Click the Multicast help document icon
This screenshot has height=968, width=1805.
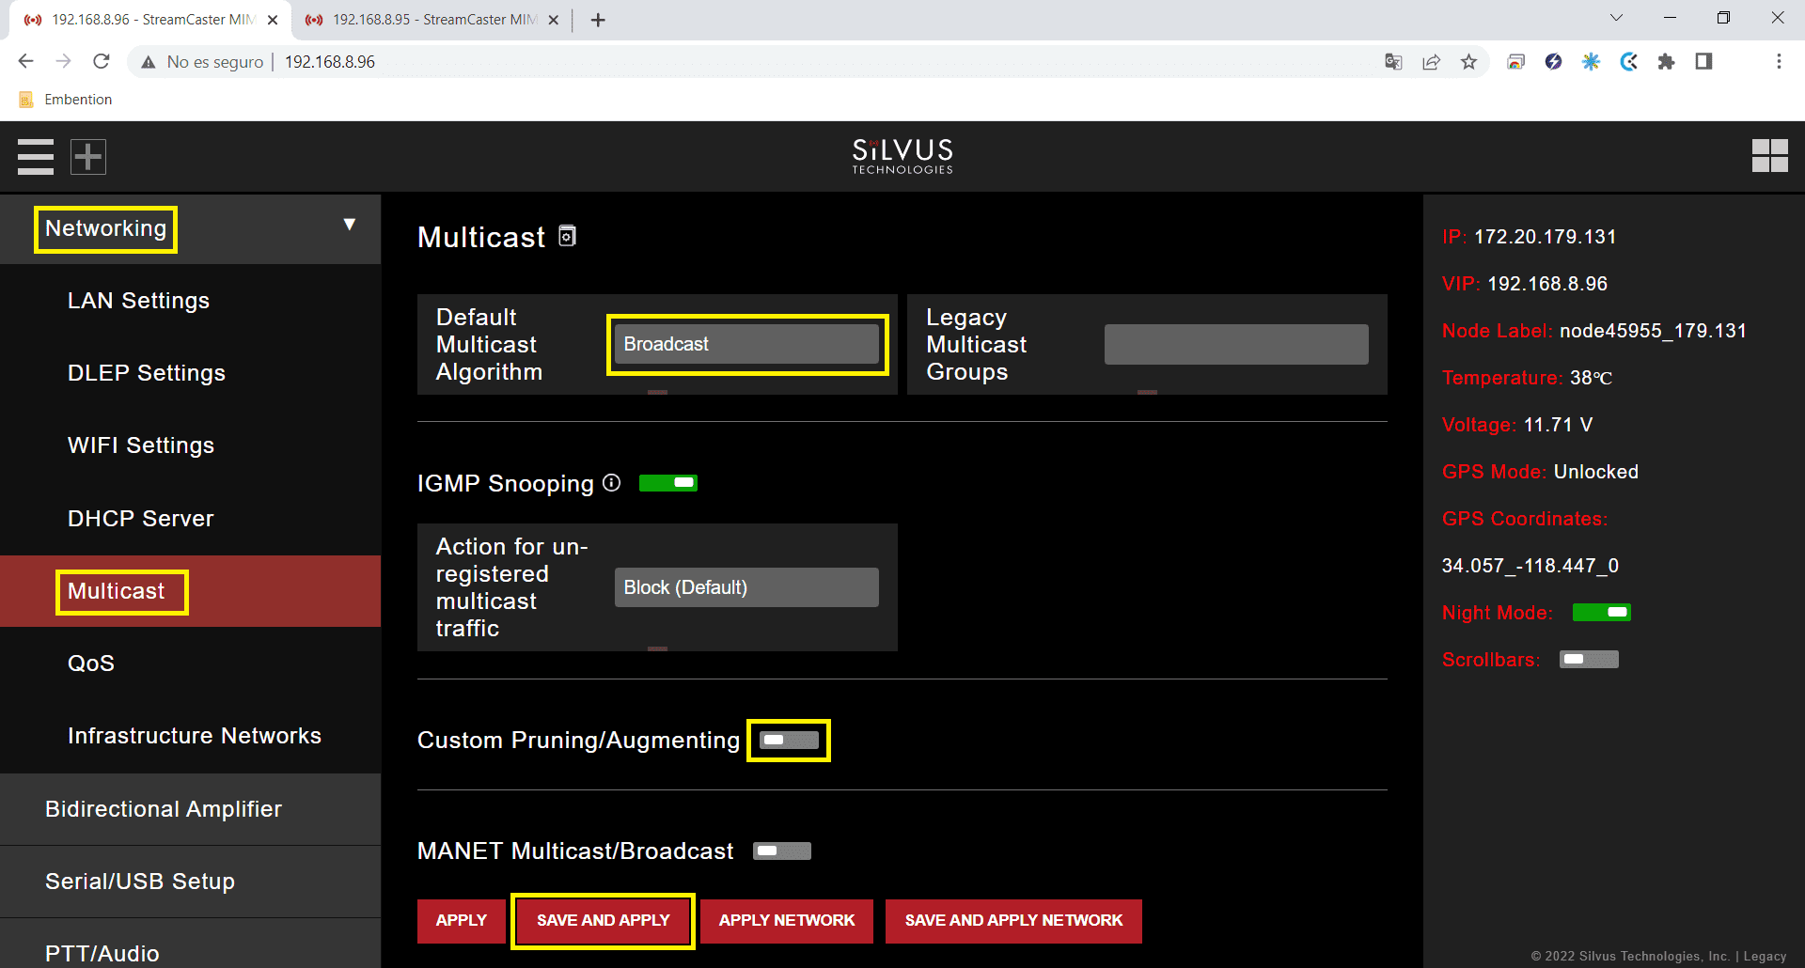point(567,236)
